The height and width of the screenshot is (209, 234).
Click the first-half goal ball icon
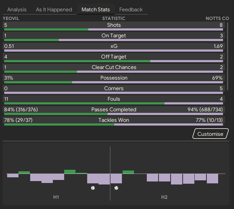93,188
